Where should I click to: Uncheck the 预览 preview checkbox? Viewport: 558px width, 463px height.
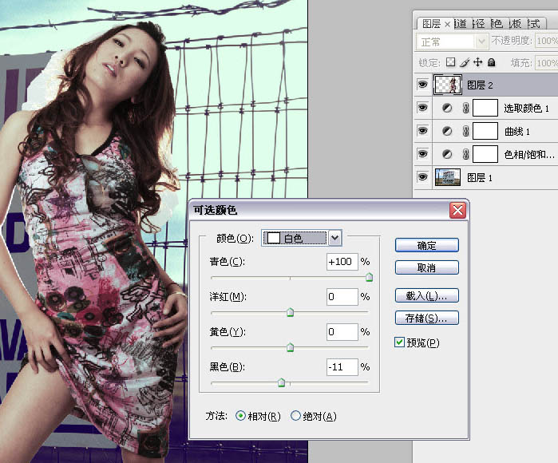pos(400,342)
